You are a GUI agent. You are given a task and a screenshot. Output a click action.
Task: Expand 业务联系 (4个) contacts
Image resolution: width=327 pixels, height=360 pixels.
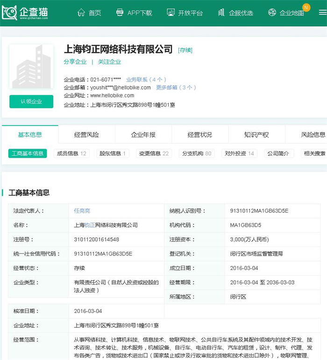146,80
